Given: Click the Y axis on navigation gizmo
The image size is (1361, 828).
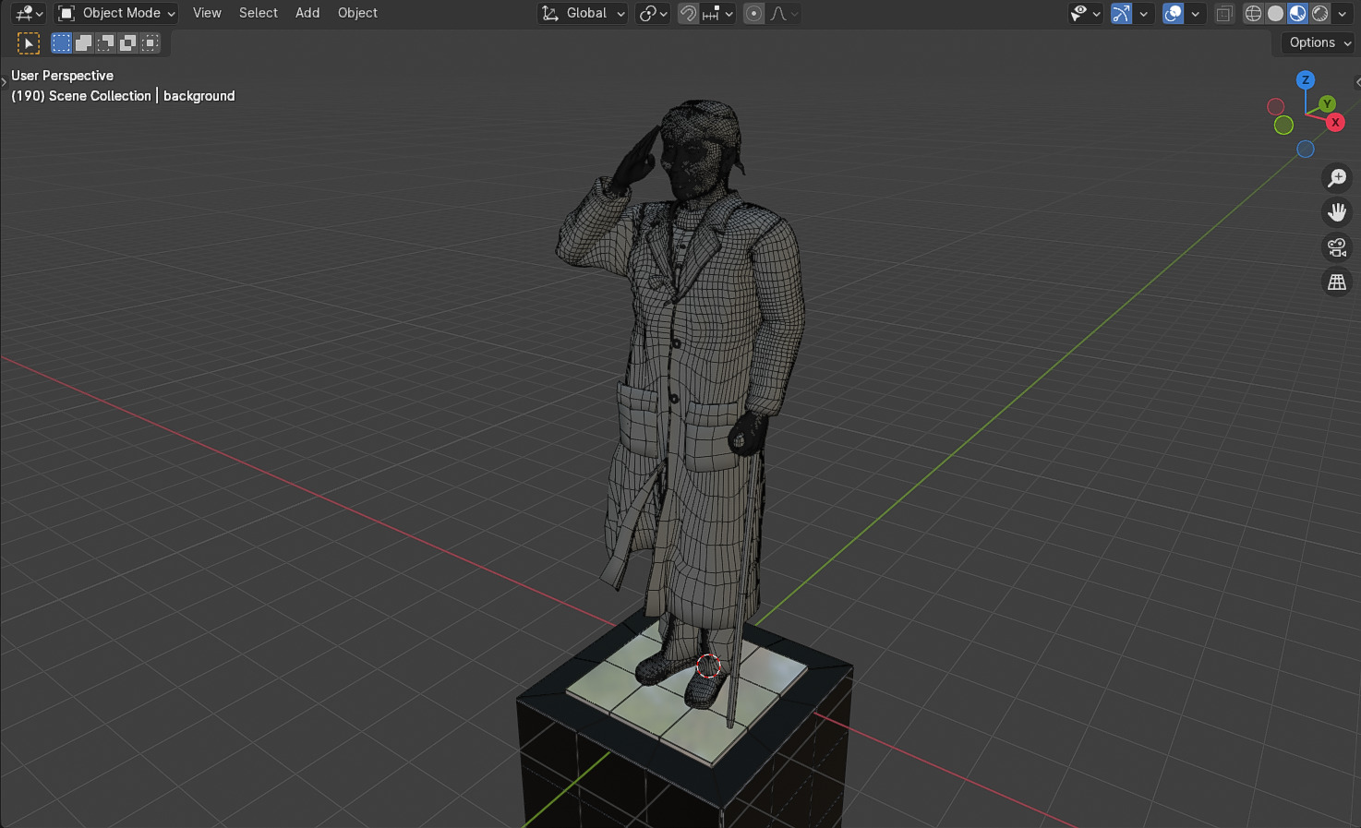Looking at the screenshot, I should click(x=1327, y=103).
